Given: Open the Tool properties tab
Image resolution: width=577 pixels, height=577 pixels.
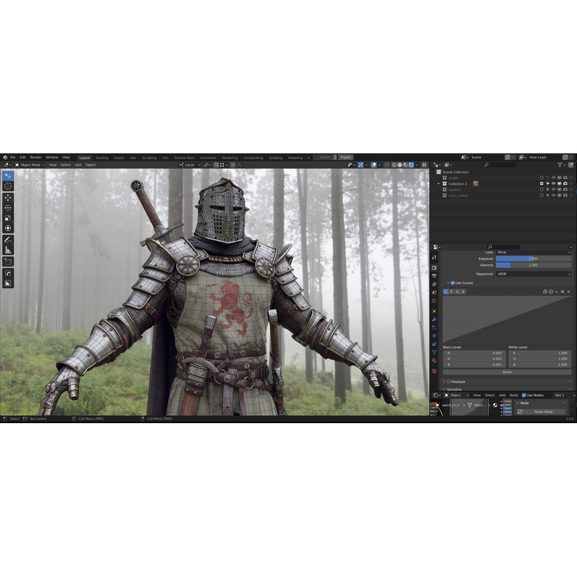Looking at the screenshot, I should tap(434, 257).
